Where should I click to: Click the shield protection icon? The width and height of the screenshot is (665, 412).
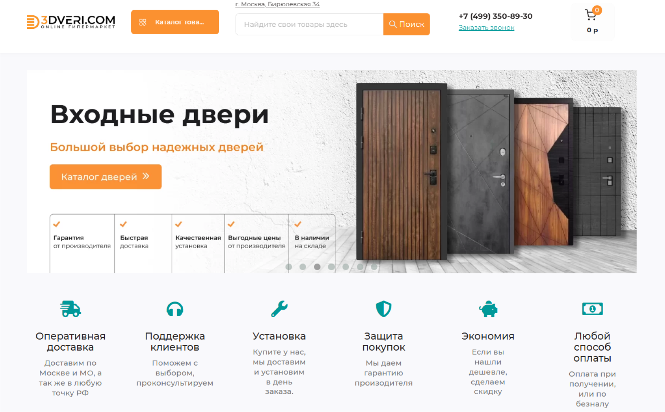click(383, 309)
